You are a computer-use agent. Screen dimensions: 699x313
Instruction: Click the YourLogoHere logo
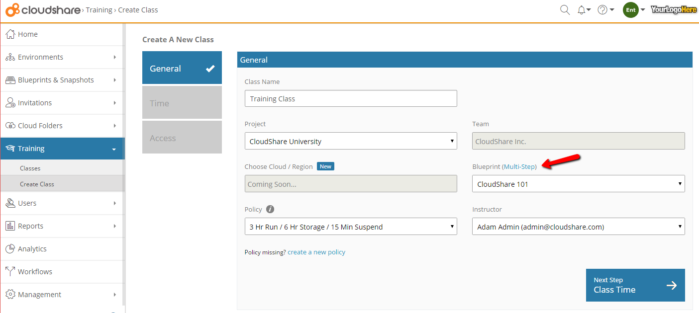tap(674, 9)
